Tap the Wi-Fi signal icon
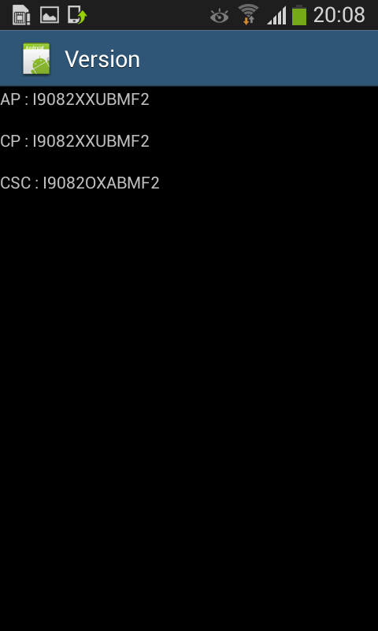This screenshot has width=378, height=631. coord(248,14)
